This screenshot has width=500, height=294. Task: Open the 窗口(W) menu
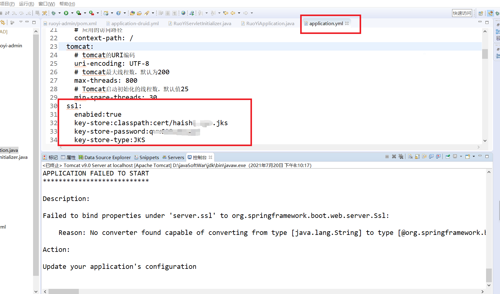pos(47,4)
